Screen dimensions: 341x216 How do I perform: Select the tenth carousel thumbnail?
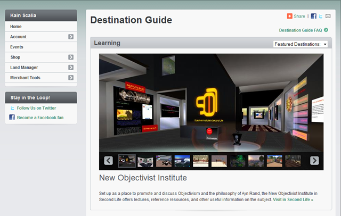click(293, 161)
